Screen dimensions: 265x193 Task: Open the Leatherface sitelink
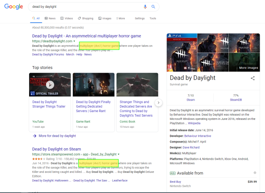click(120, 181)
